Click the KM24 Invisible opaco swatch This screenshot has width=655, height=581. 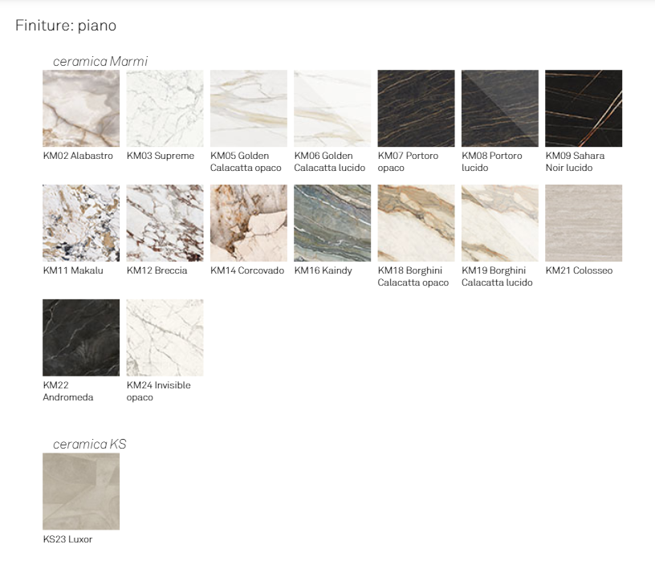(165, 338)
